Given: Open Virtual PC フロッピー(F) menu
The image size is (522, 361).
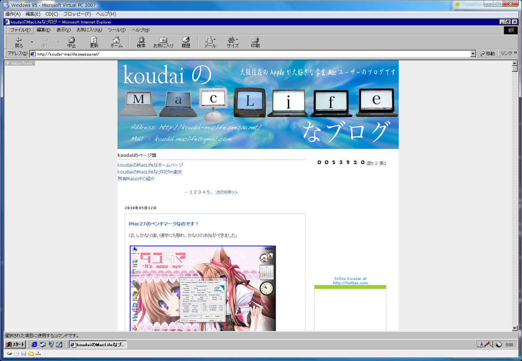Looking at the screenshot, I should point(77,14).
